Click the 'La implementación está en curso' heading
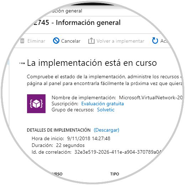185x185 pixels. coord(92,63)
